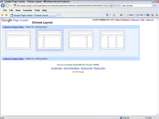Open the Discuss link

(x=135, y=20)
